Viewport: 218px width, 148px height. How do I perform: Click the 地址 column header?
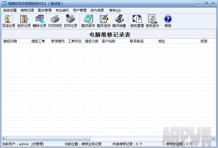(178, 41)
